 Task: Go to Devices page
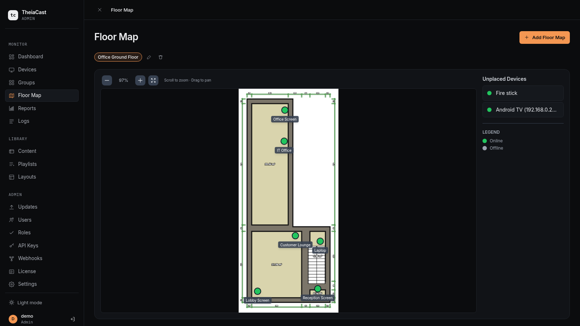coord(42,70)
